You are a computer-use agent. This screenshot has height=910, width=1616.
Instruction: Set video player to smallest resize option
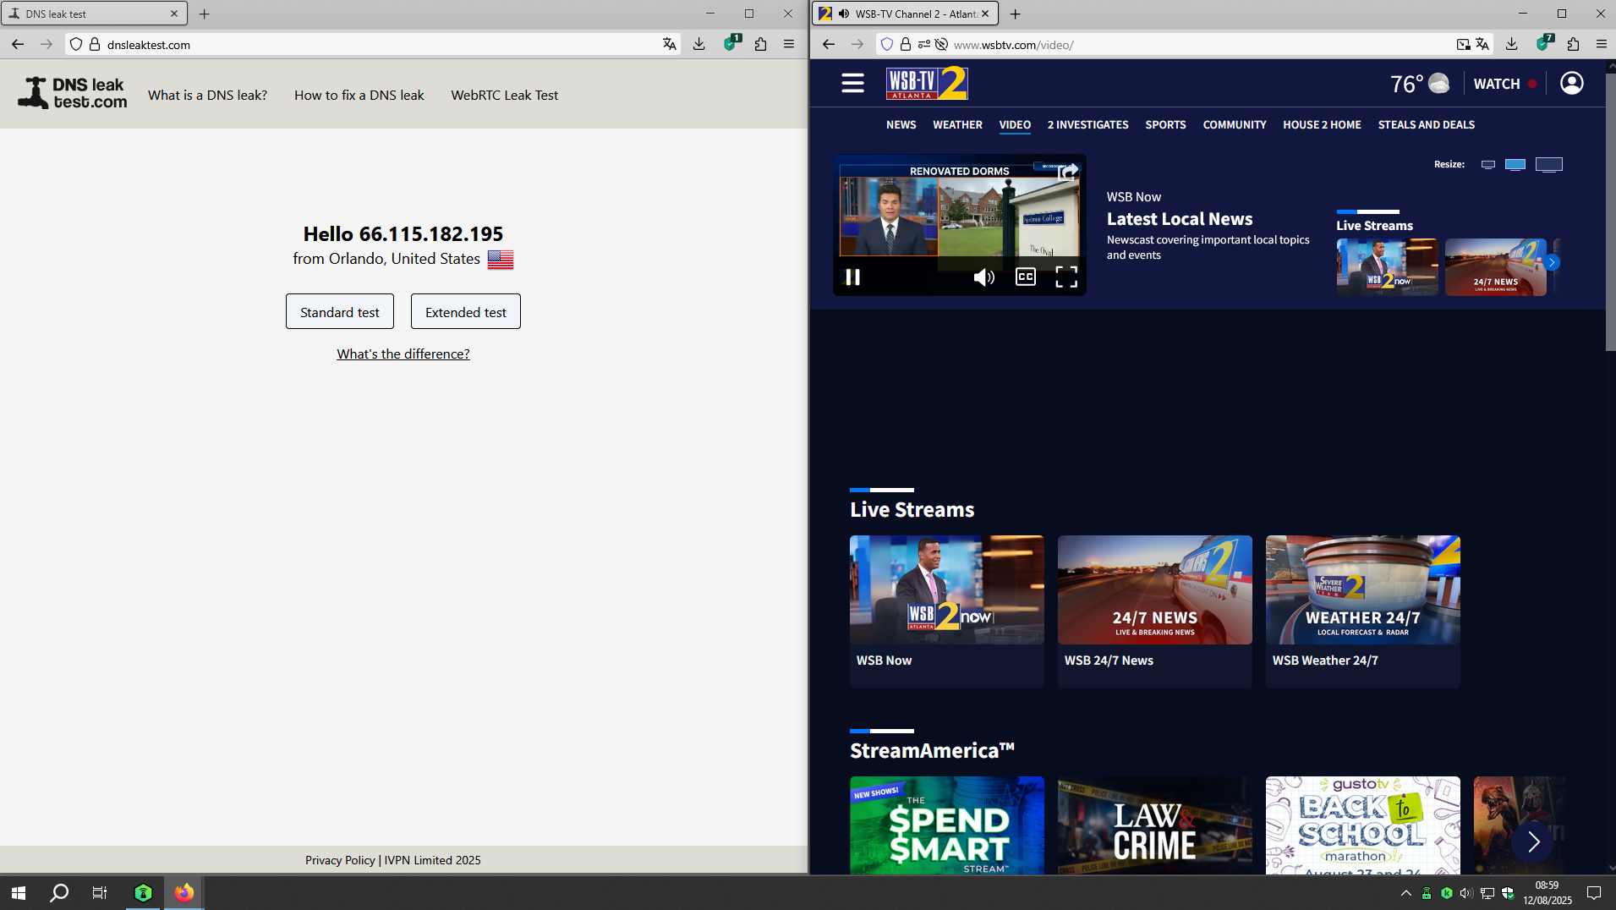point(1488,164)
